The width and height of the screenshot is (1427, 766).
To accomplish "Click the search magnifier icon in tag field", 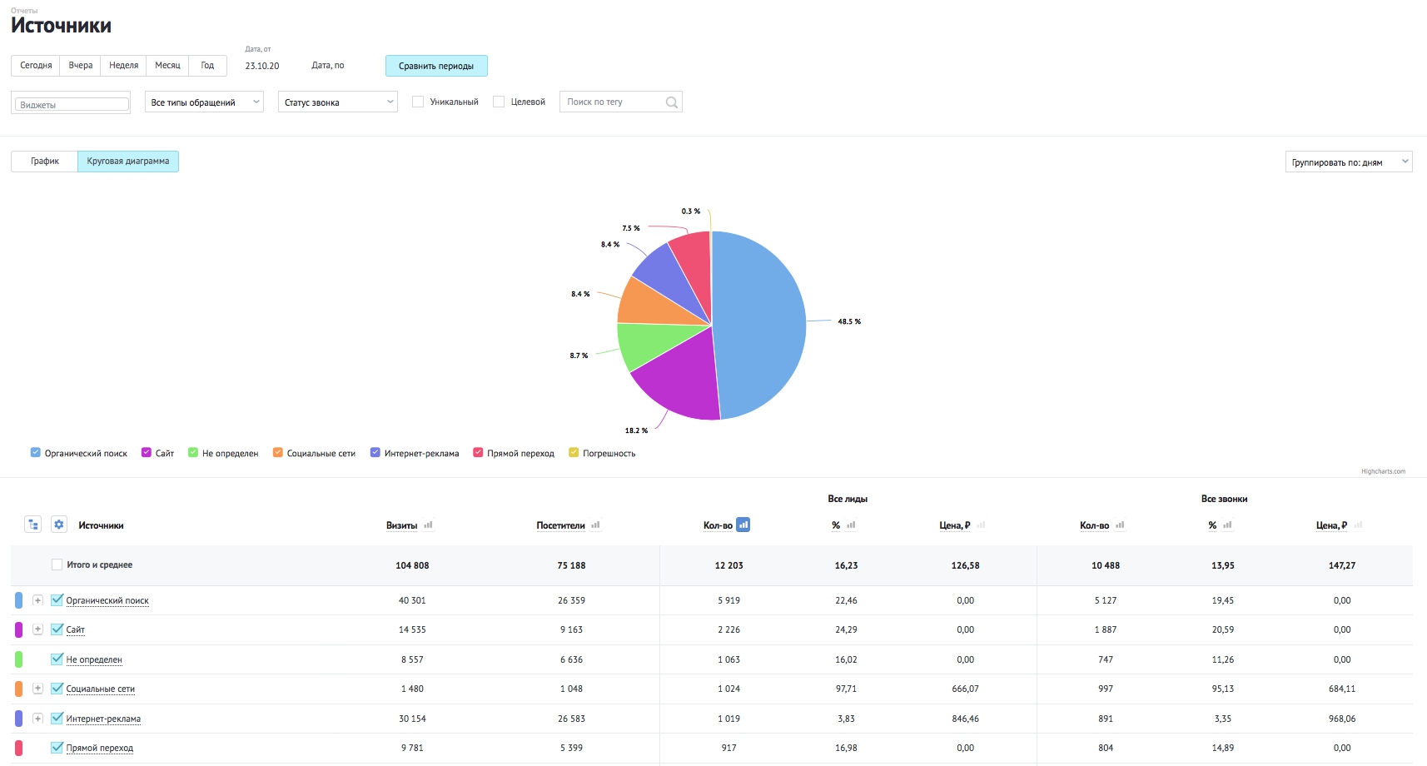I will tap(671, 102).
